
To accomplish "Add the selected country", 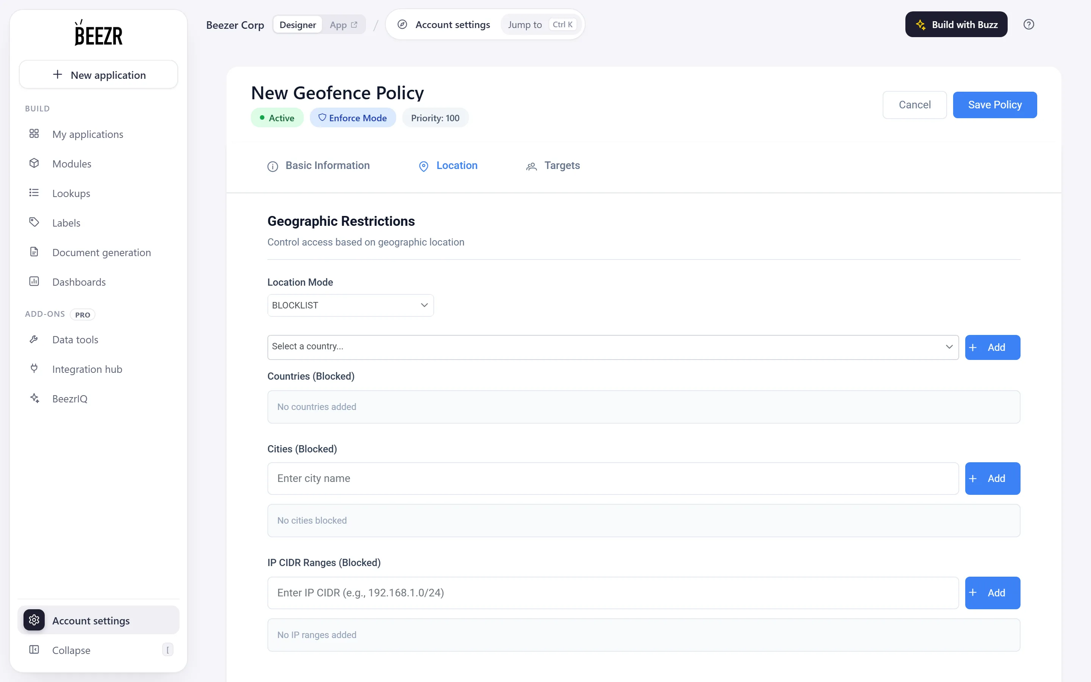I will click(992, 347).
